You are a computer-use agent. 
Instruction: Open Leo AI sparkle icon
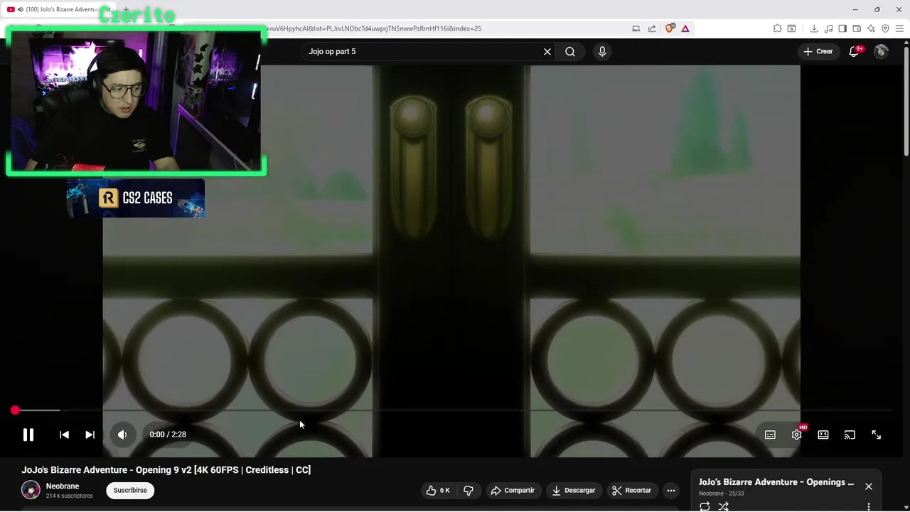pyautogui.click(x=871, y=28)
